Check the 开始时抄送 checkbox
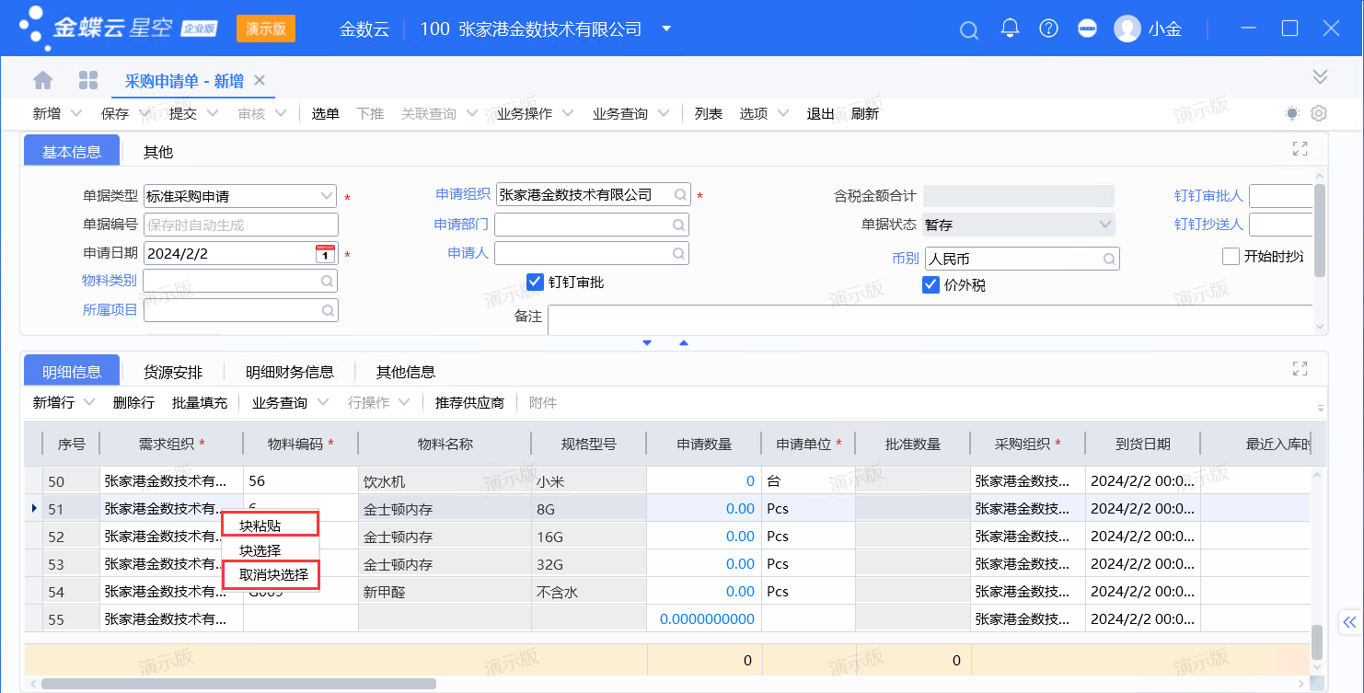The image size is (1364, 693). pos(1231,256)
